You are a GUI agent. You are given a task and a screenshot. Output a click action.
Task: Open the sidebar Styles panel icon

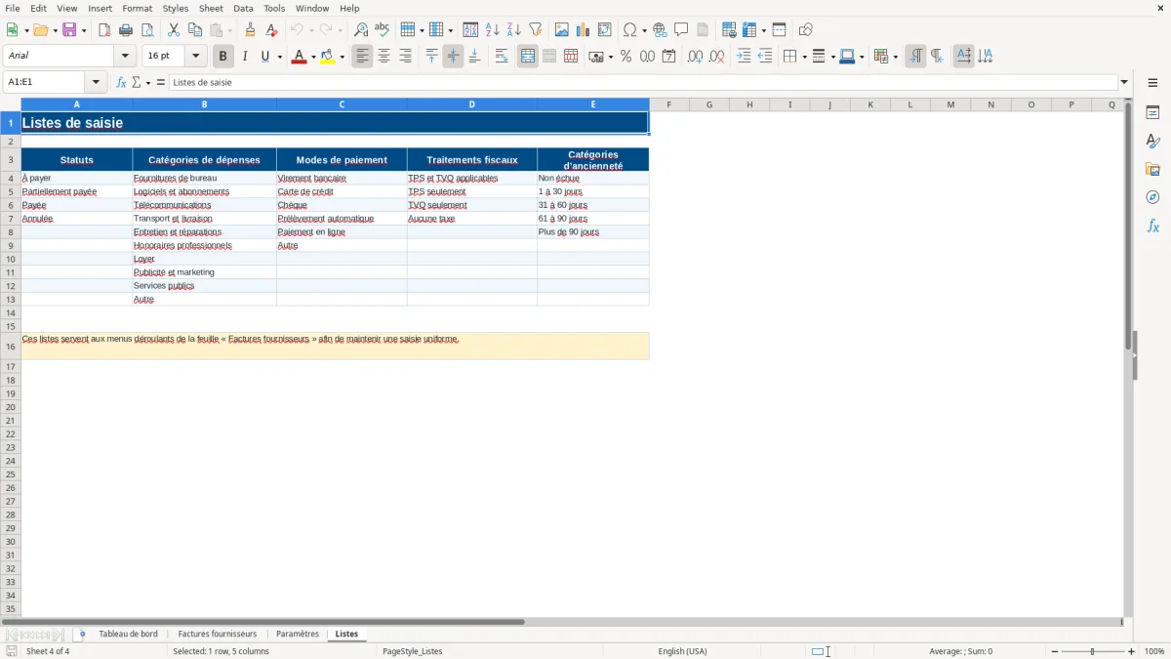point(1152,142)
